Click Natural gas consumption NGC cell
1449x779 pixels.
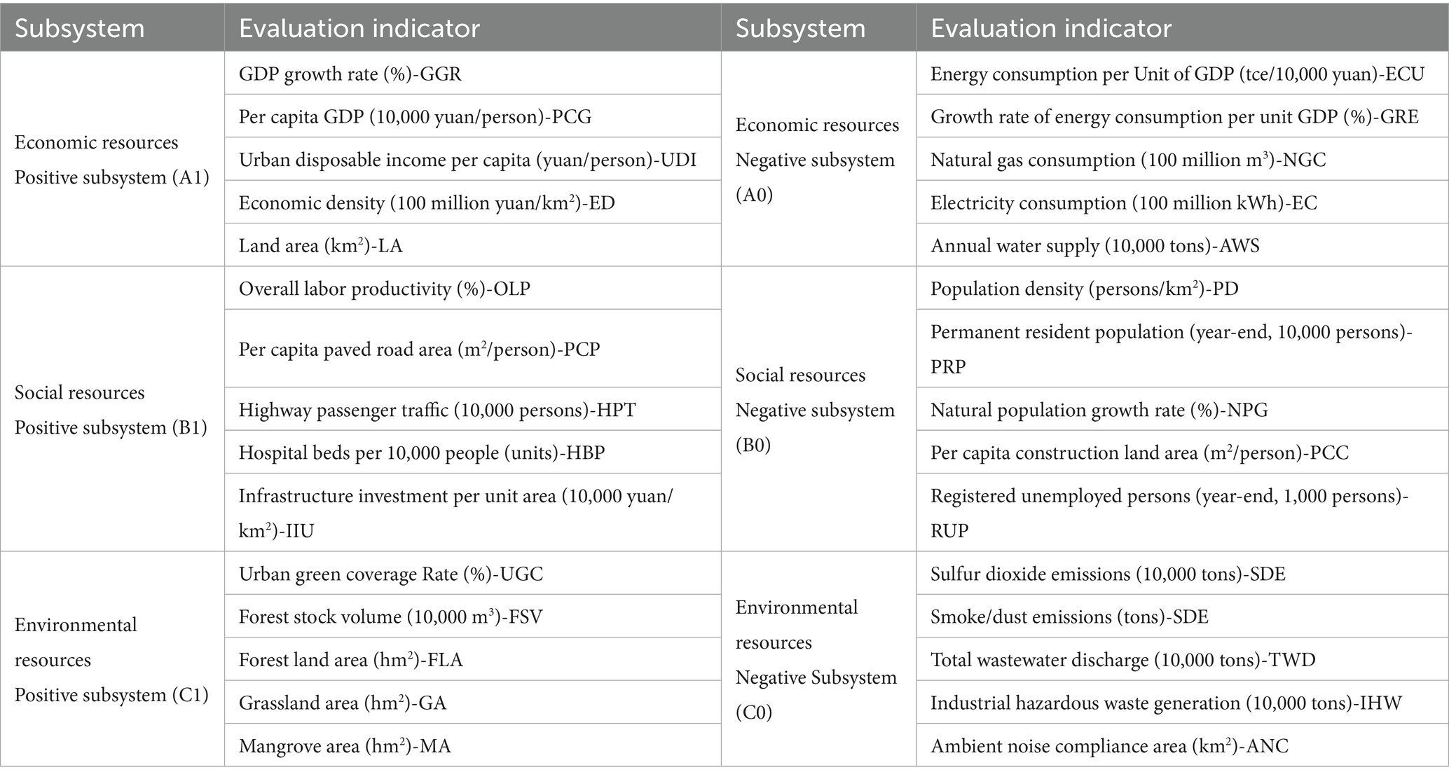pos(1183,160)
